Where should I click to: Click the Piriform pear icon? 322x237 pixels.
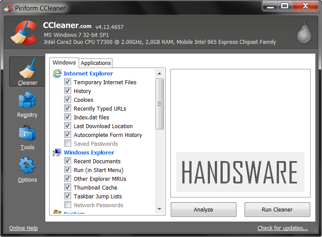pos(304,32)
